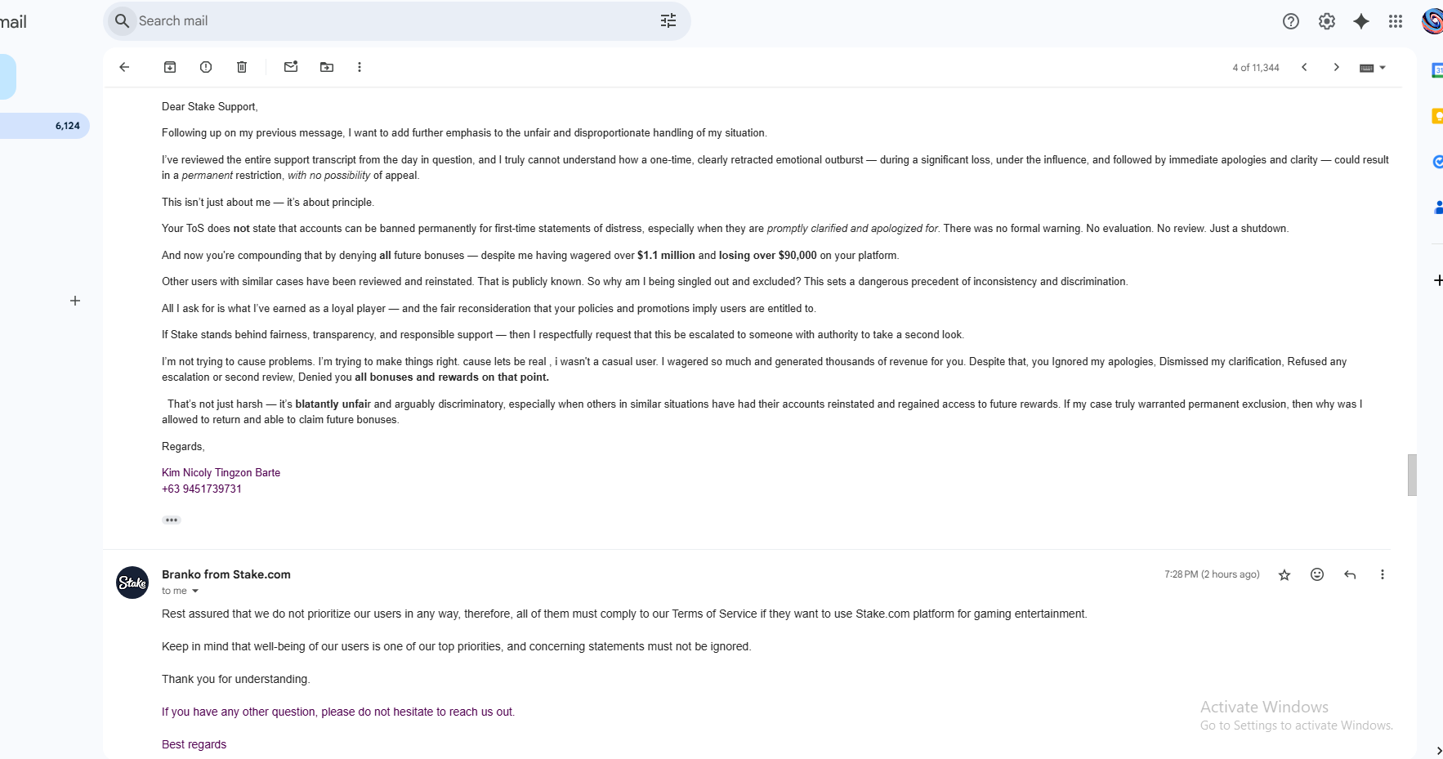Click the '4 of 11,344' counter
Screen dimensions: 1443x759
[x=1256, y=68]
